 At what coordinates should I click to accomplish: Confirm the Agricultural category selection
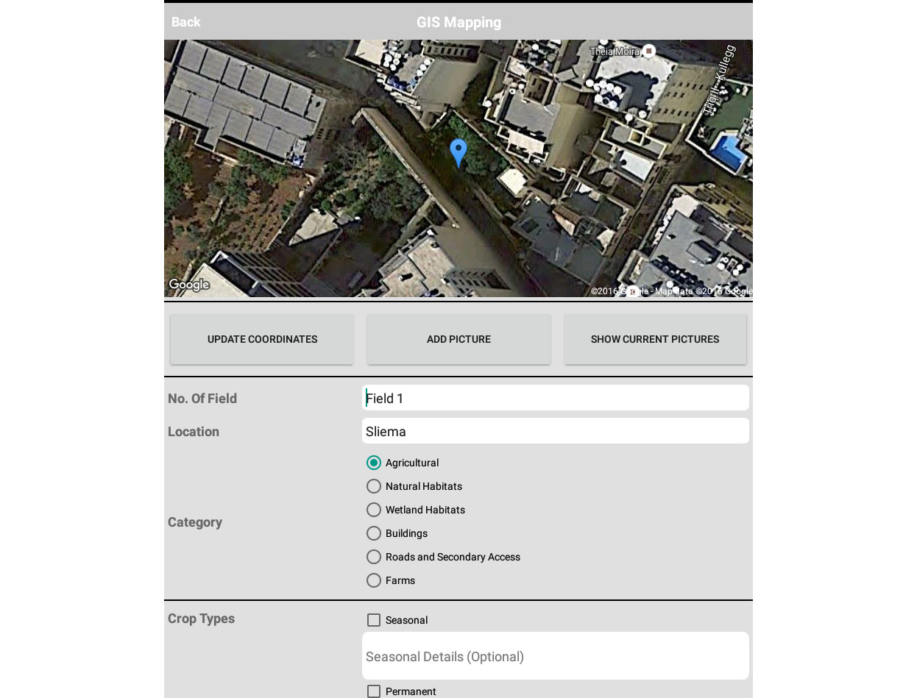[x=374, y=463]
